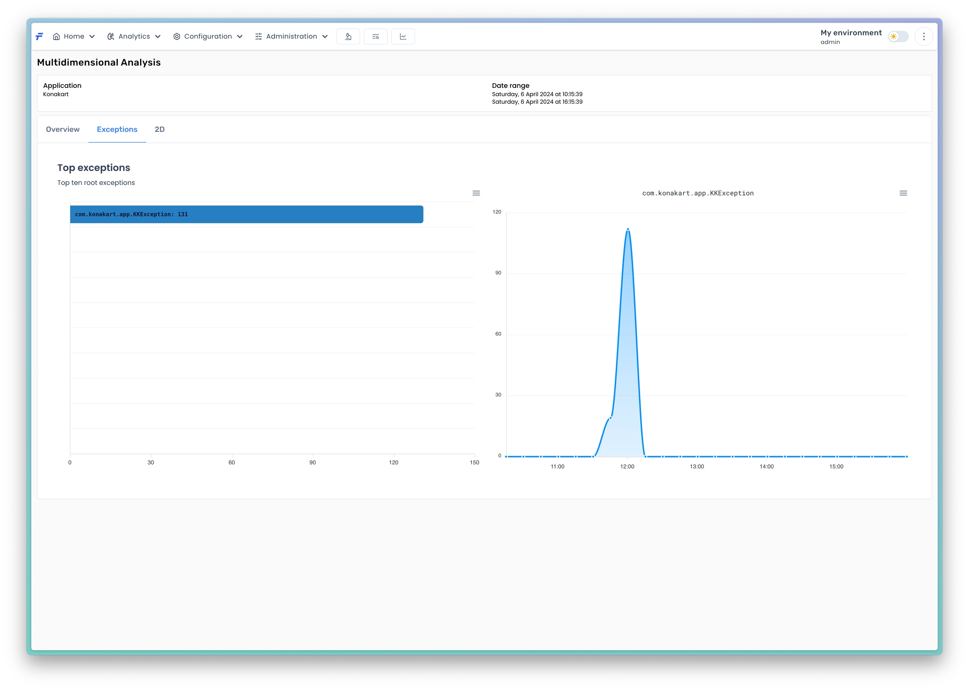Open the bar chart hamburger menu
Viewport: 969px width, 690px height.
(476, 193)
